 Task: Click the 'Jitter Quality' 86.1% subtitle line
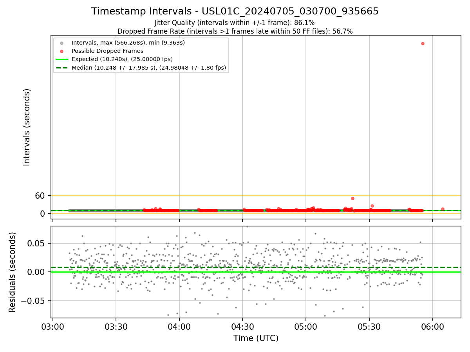click(x=235, y=23)
